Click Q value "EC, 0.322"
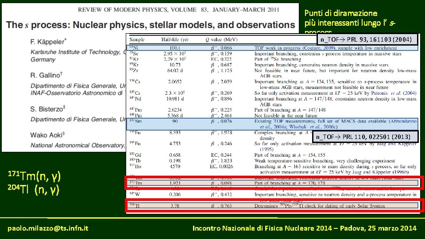Screen dimensions: 425x239 [221, 59]
